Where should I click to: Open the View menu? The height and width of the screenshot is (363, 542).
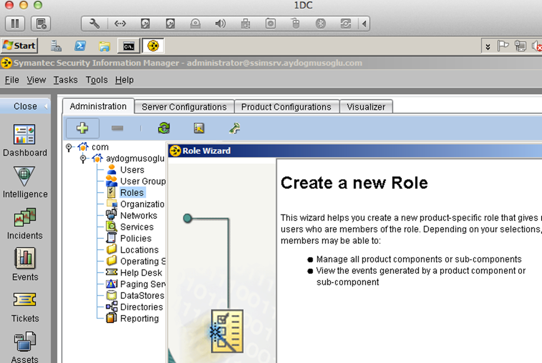point(36,80)
